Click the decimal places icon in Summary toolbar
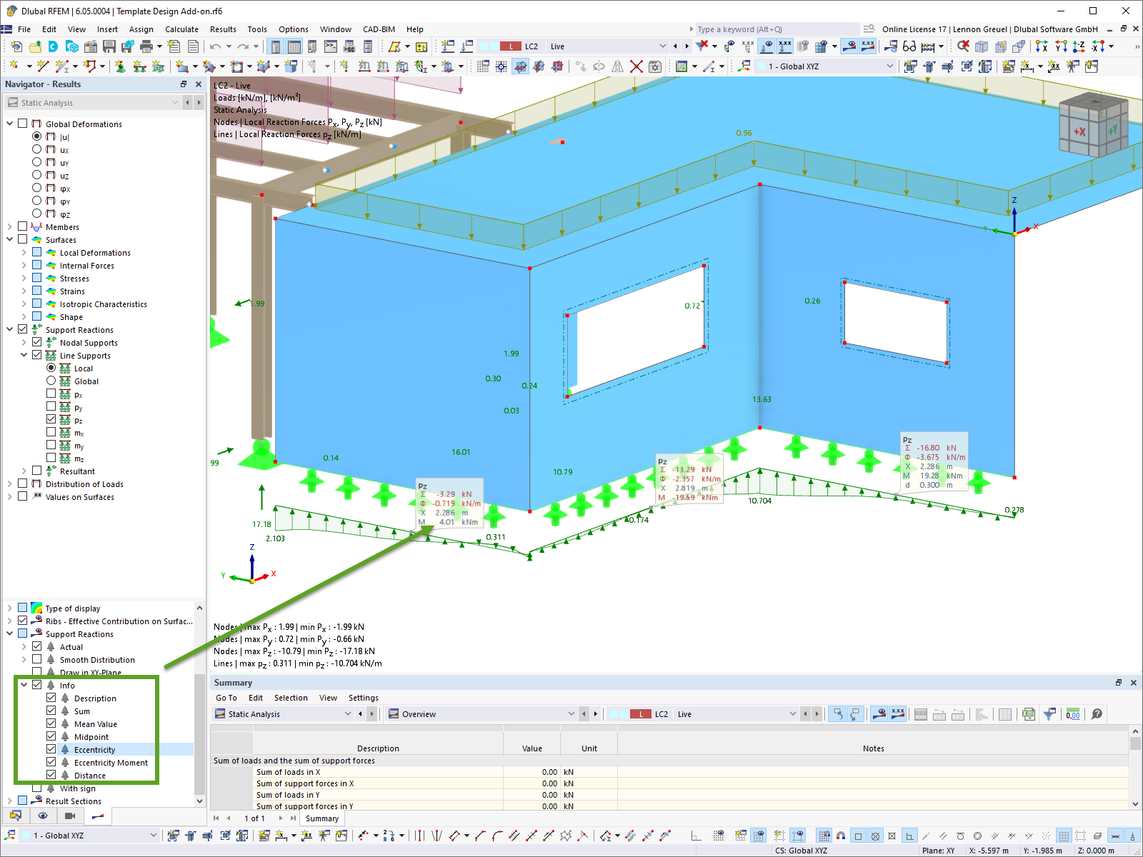The width and height of the screenshot is (1143, 857). tap(1073, 714)
